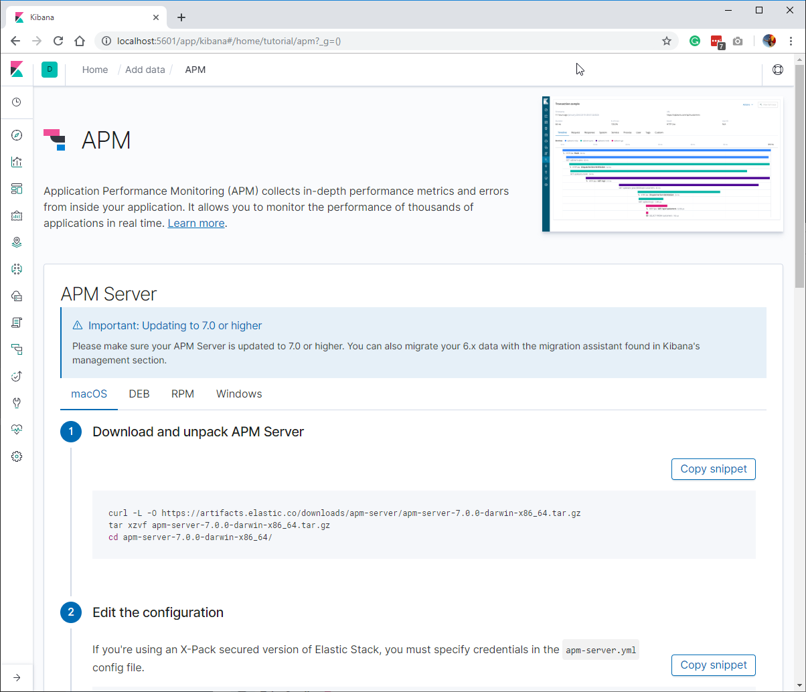The width and height of the screenshot is (806, 692).
Task: Copy snippet for Download and unpack step
Action: click(714, 469)
